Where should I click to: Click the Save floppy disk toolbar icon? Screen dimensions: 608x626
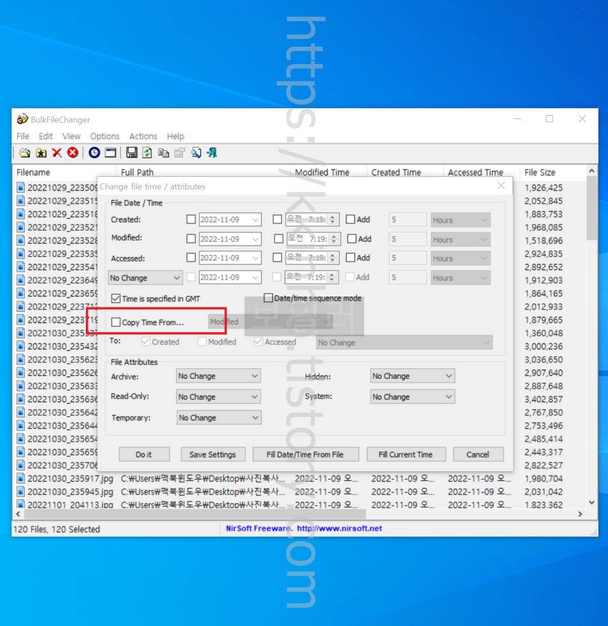tap(131, 153)
